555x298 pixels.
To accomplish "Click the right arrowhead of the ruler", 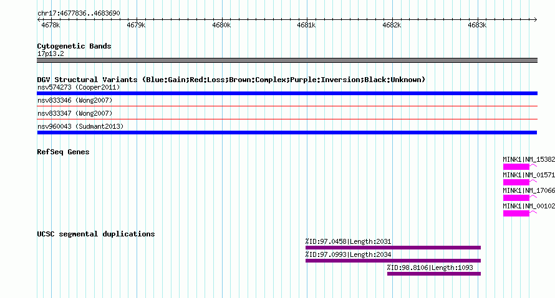I will coord(536,20).
